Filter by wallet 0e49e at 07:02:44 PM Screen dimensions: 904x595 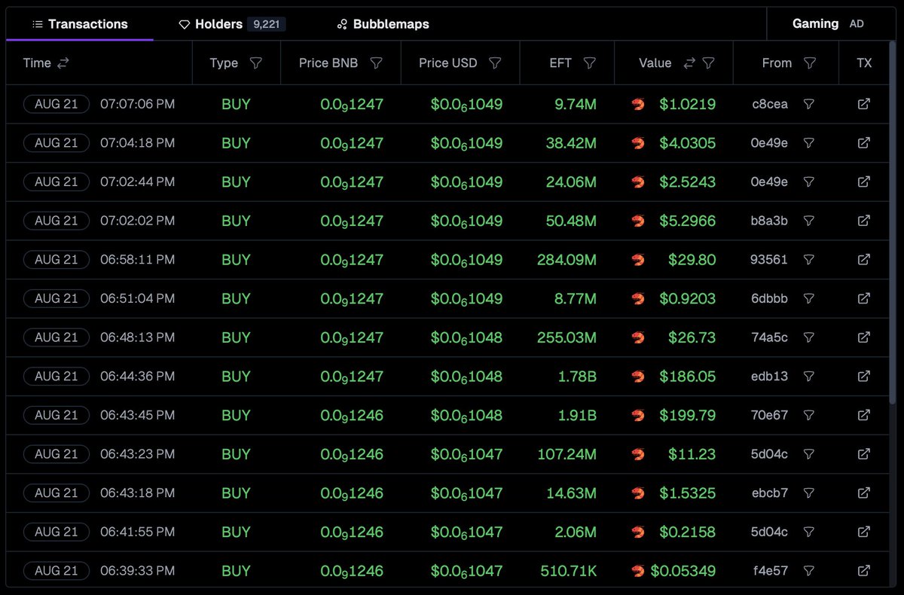point(808,182)
